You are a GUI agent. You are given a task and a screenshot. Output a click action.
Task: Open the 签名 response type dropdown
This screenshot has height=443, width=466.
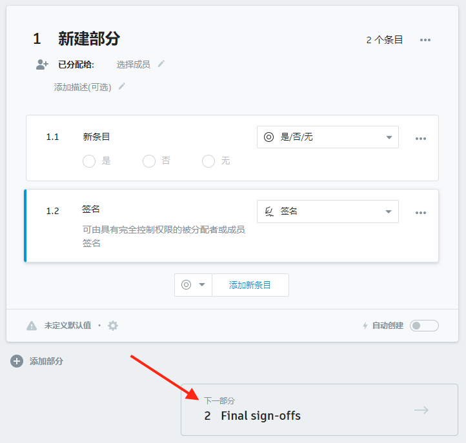coord(327,212)
